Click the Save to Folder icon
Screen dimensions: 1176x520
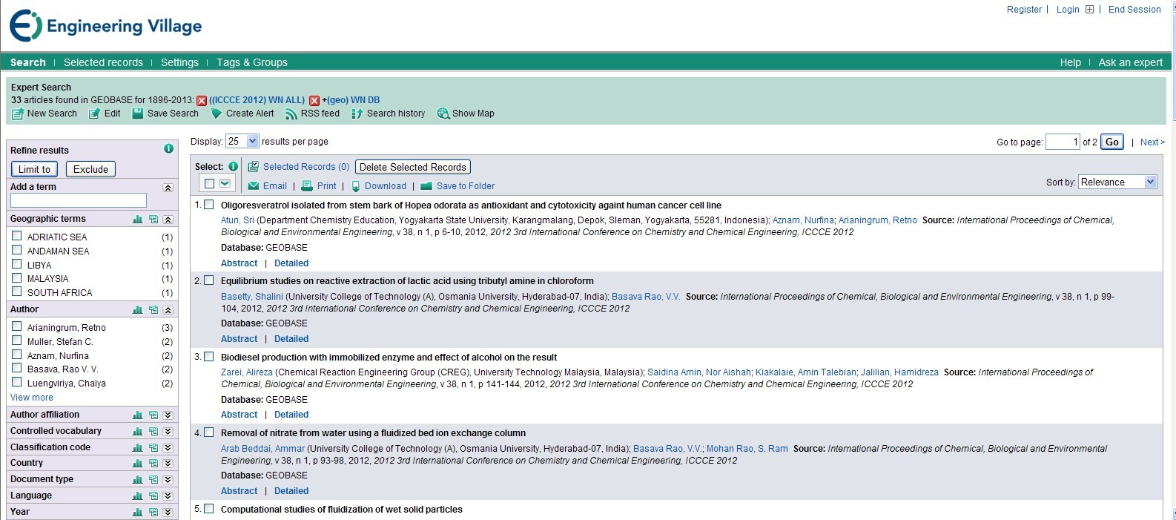click(x=426, y=186)
